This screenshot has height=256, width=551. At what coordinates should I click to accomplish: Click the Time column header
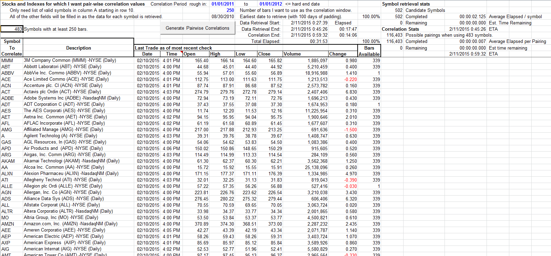coord(172,54)
